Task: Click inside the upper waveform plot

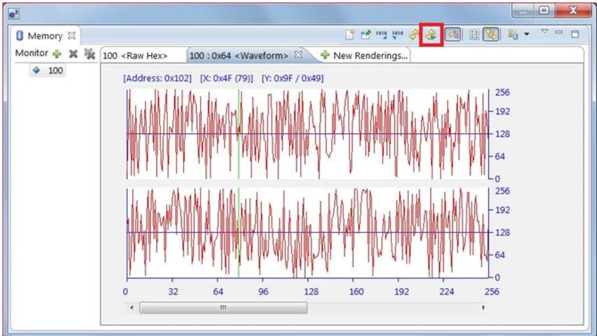Action: click(307, 134)
